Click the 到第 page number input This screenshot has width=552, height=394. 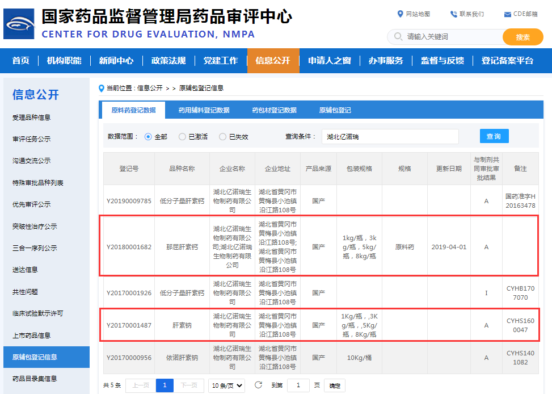298,385
